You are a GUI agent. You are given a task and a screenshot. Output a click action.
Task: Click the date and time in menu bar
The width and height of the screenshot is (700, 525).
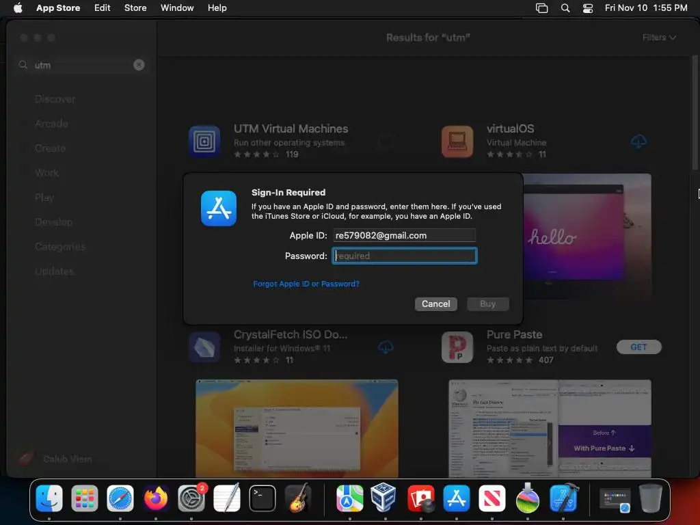(646, 8)
